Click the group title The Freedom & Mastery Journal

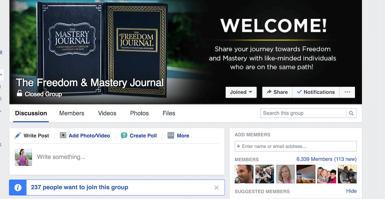coord(90,83)
